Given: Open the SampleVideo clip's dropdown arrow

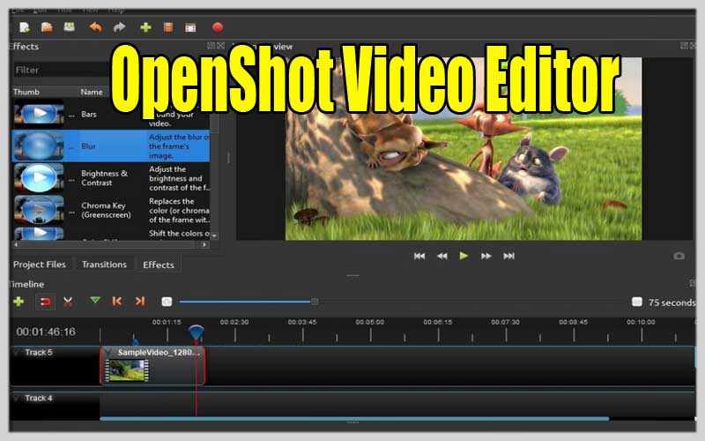Looking at the screenshot, I should [108, 352].
